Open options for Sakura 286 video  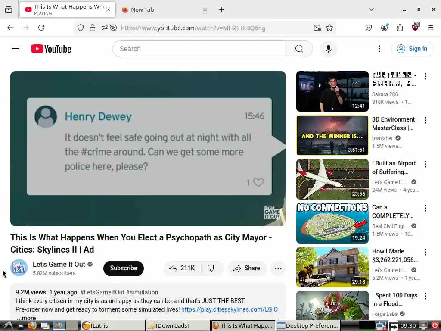tap(425, 76)
